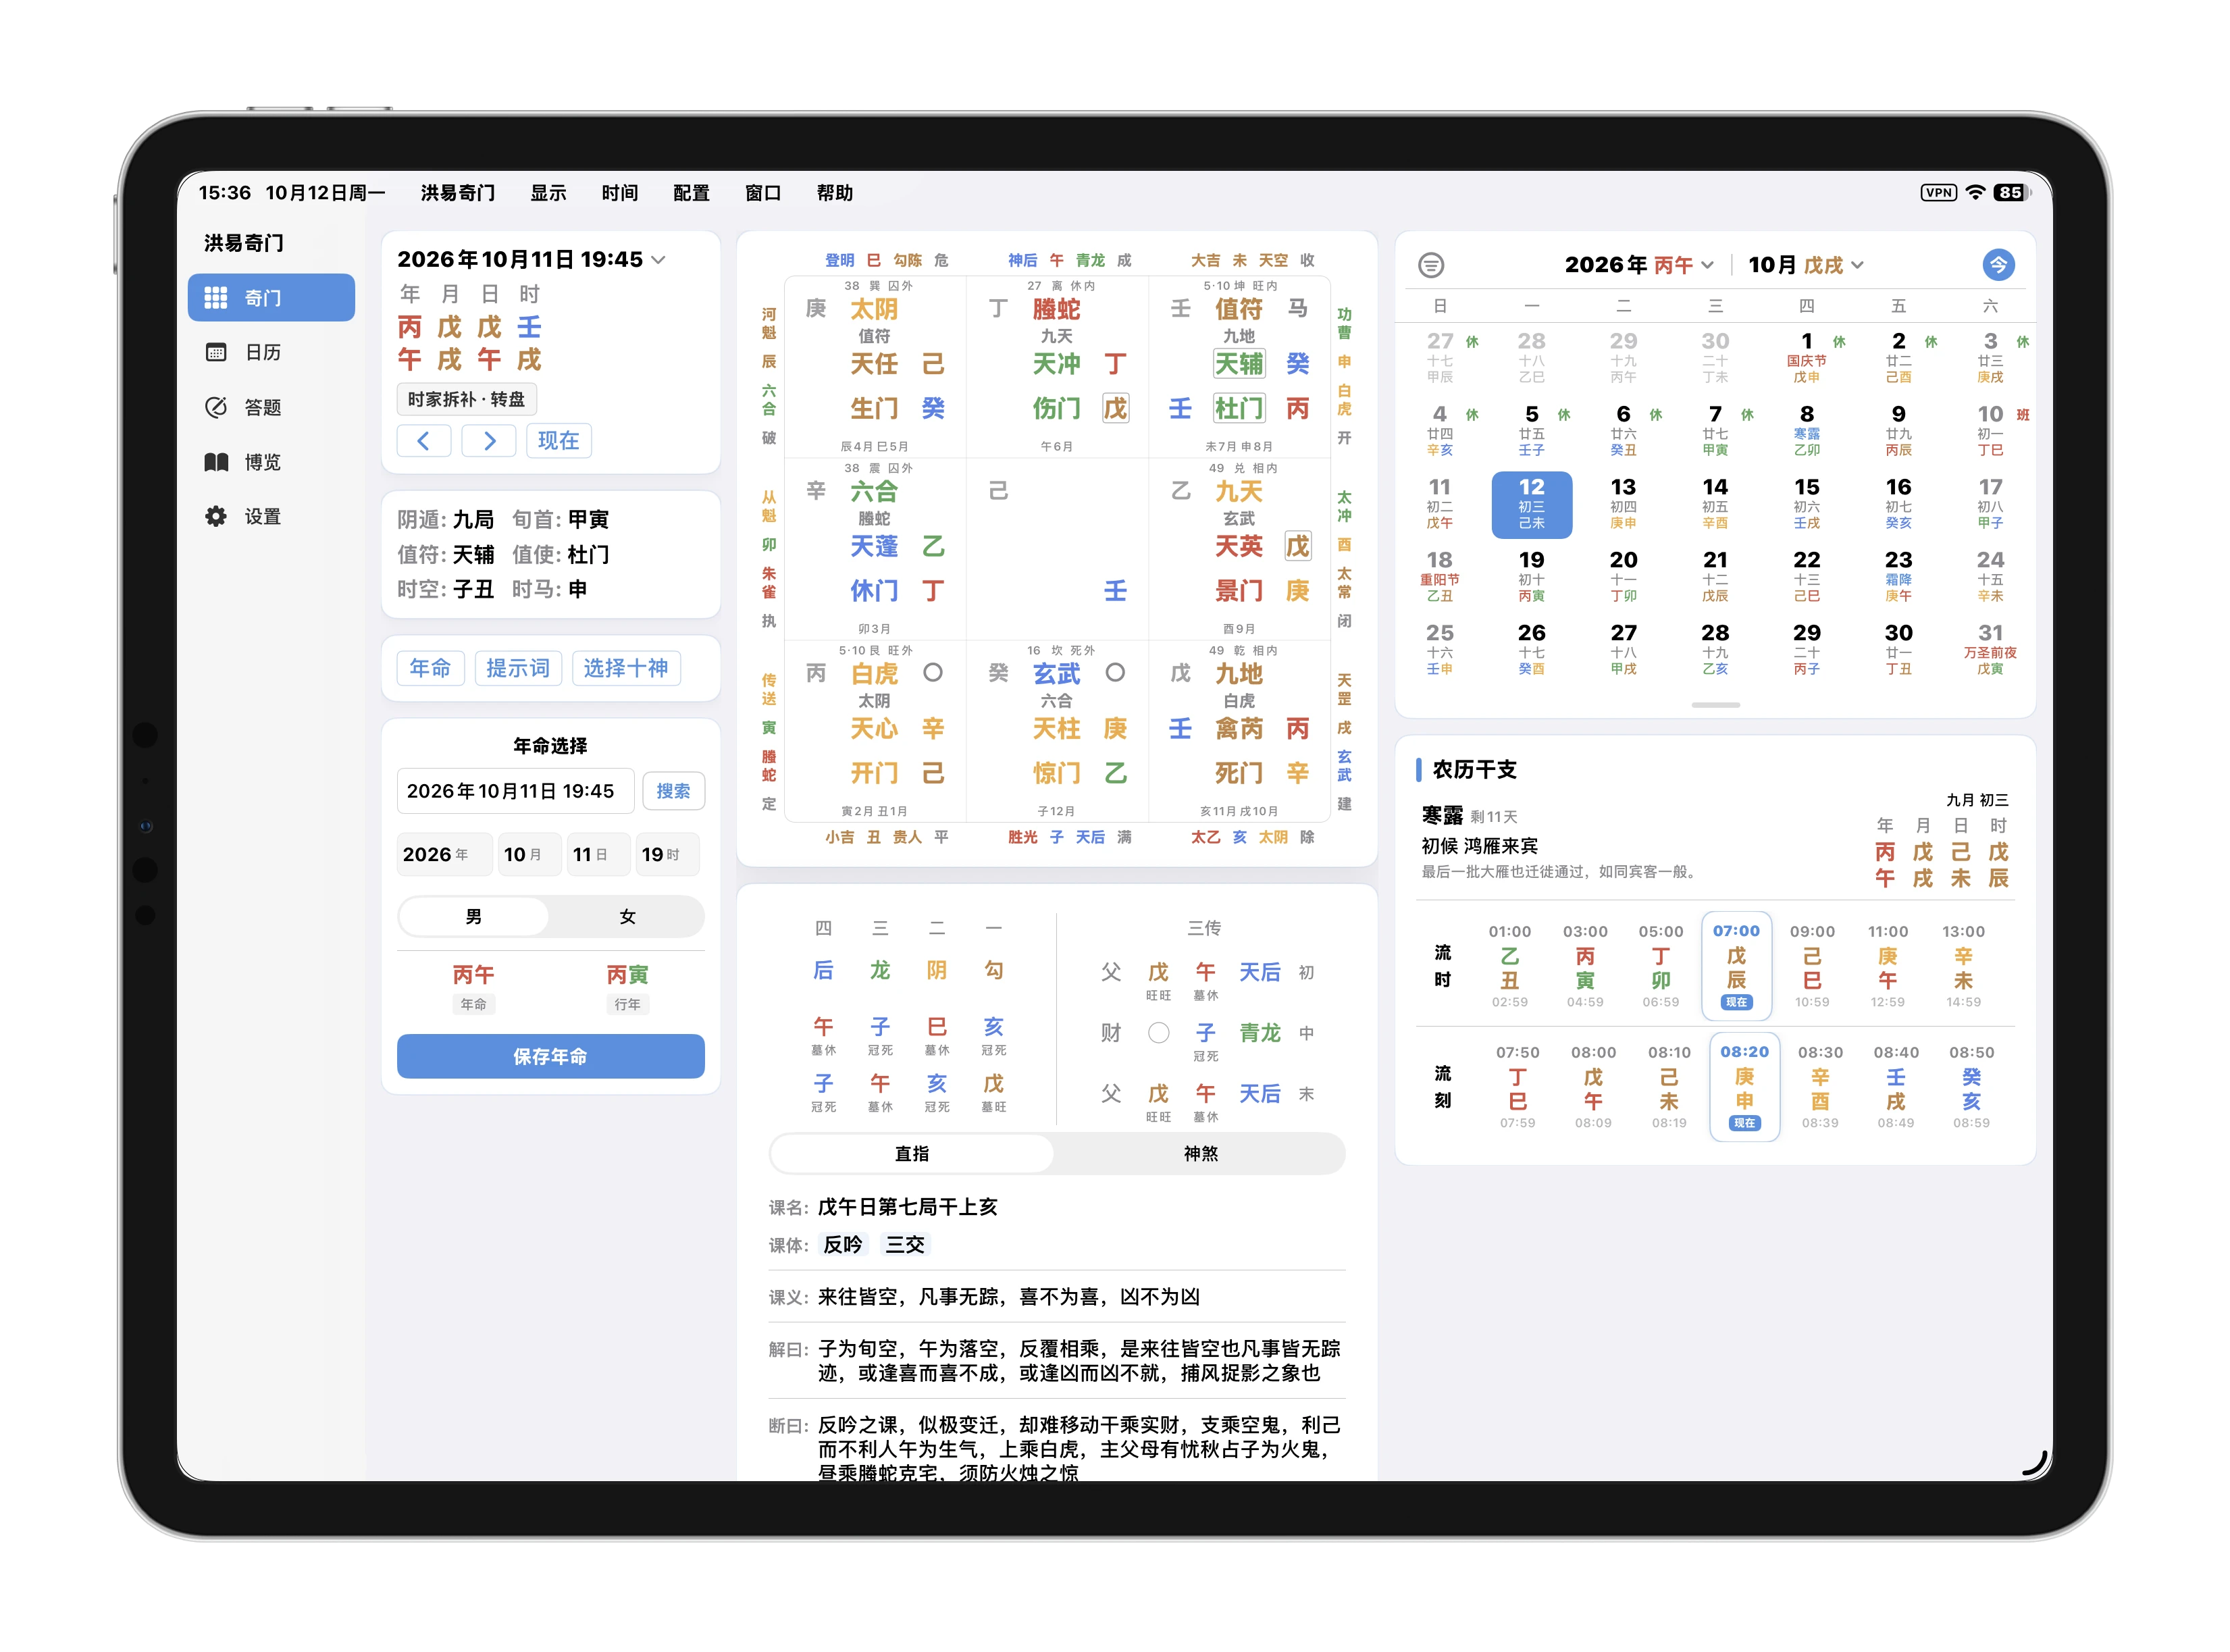Open the 配置 menu
The height and width of the screenshot is (1652, 2230).
tap(691, 193)
